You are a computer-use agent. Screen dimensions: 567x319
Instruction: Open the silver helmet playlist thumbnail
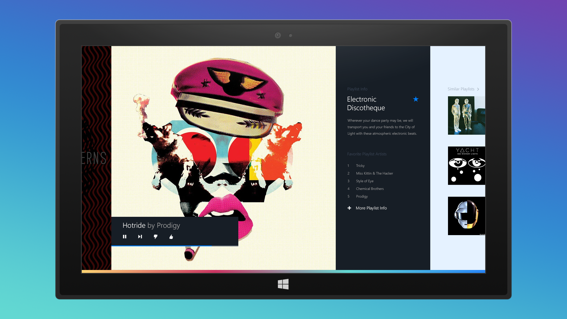[467, 216]
